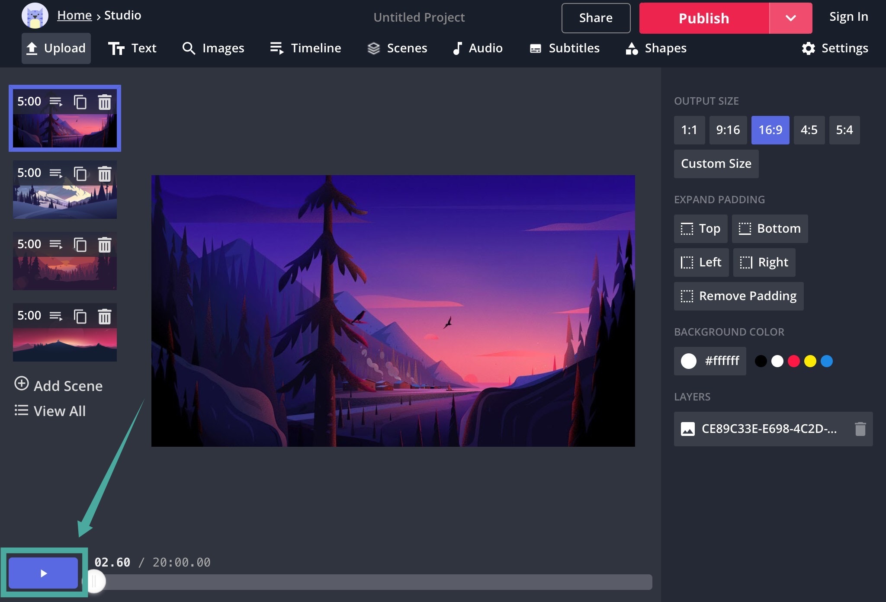Open the timeline icon on the third scene
The image size is (886, 602).
point(56,245)
